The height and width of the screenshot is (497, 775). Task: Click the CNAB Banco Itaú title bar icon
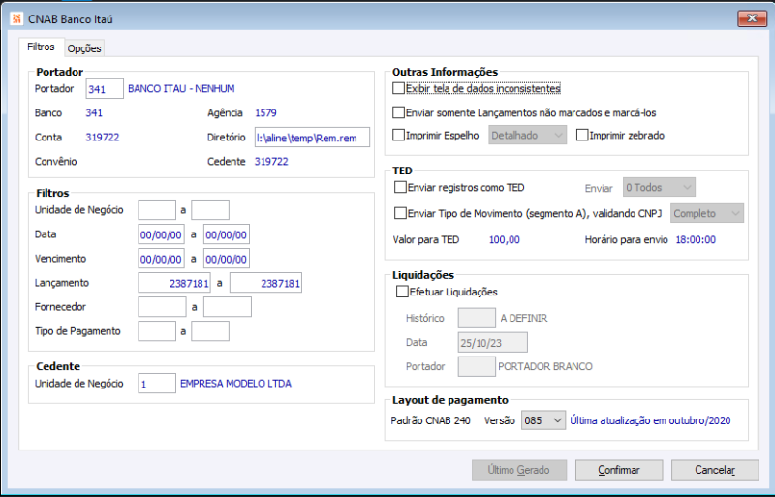pos(17,19)
